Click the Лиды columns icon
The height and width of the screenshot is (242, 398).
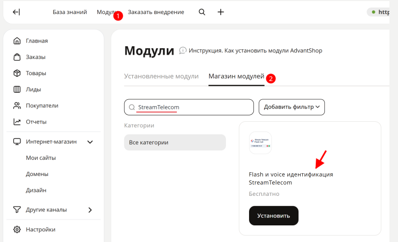click(x=17, y=90)
